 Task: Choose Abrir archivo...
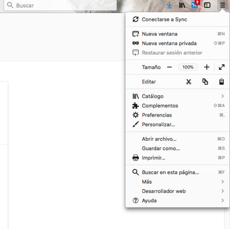pos(177,139)
